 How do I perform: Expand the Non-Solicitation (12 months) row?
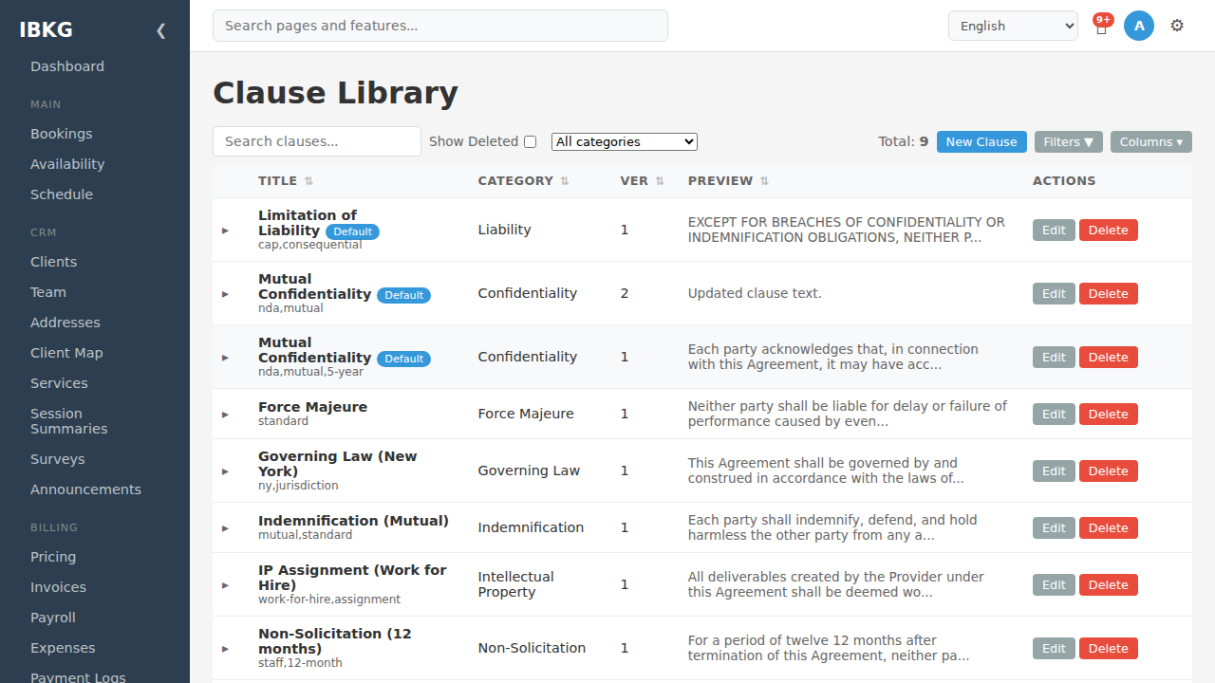[x=226, y=649]
